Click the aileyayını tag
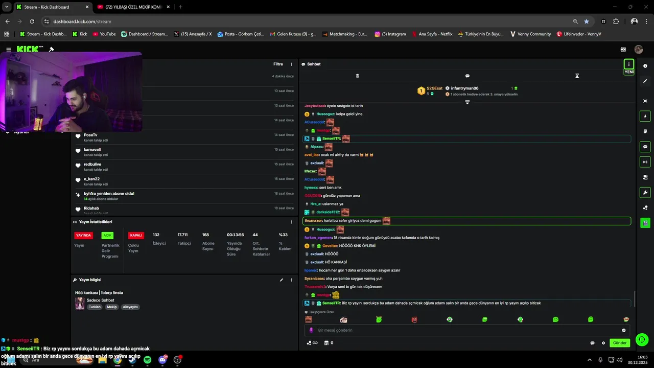The height and width of the screenshot is (368, 654). (130, 307)
